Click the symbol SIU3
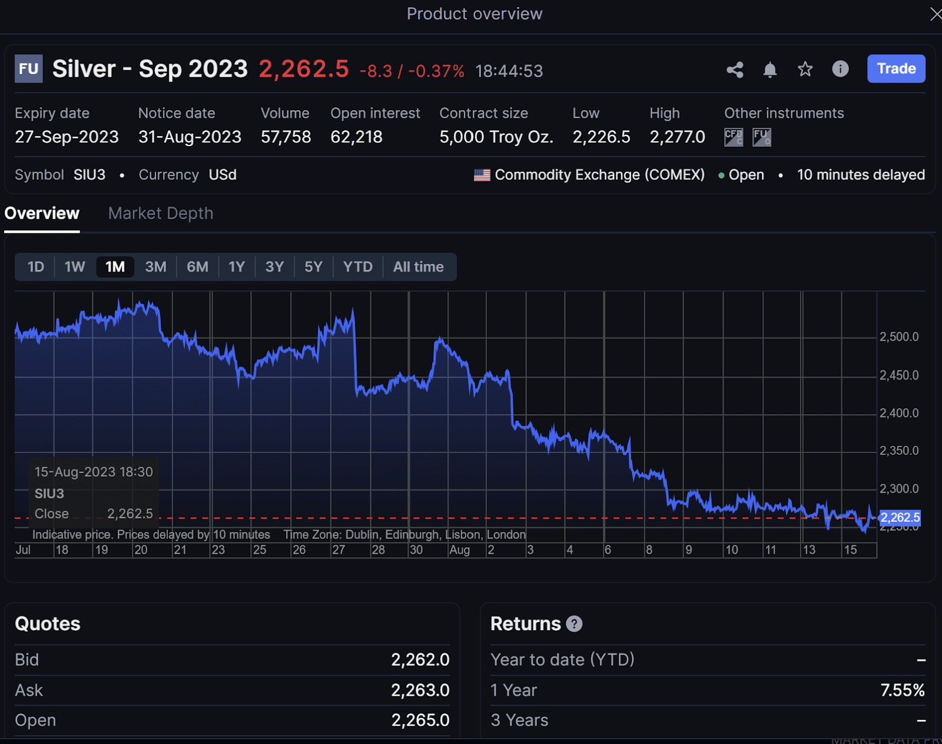This screenshot has height=744, width=942. 89,175
